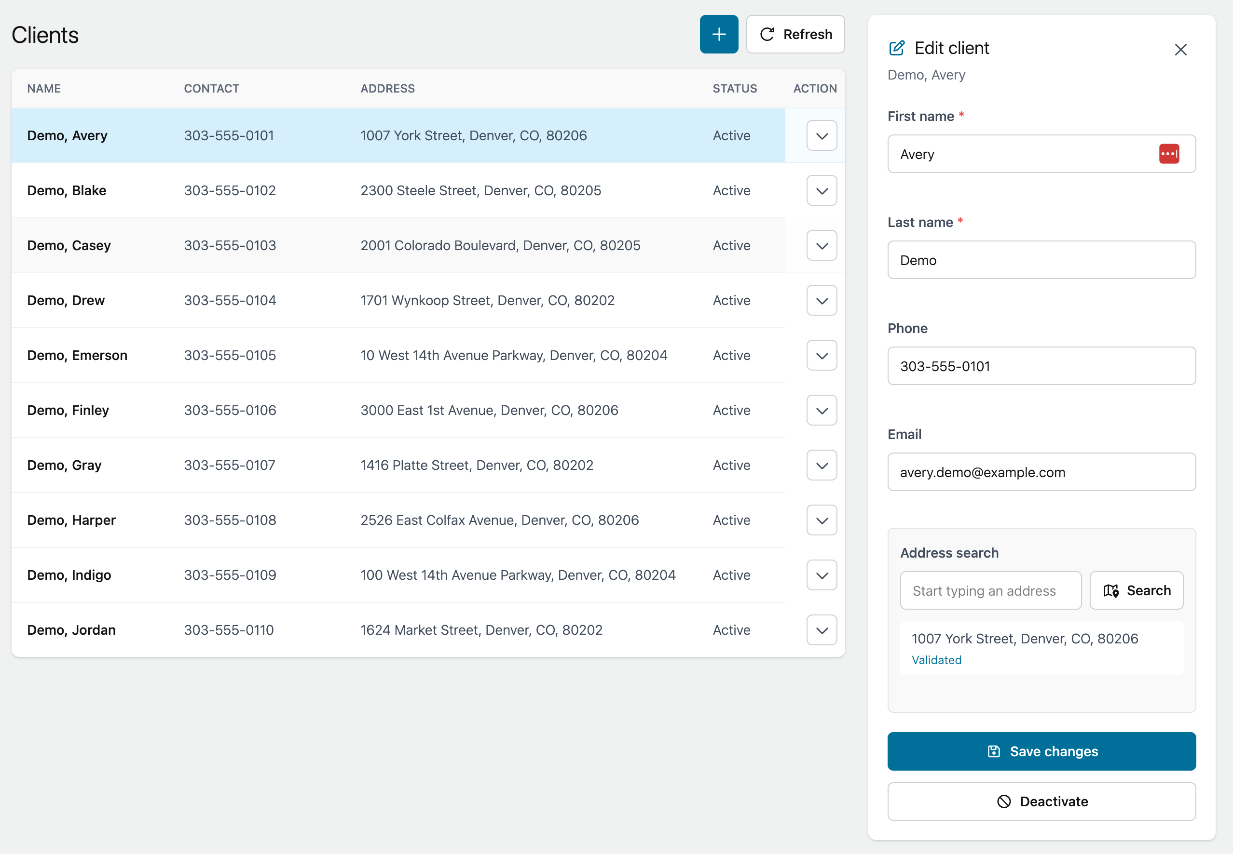1233x854 pixels.
Task: Click the edit pencil icon beside Edit client
Action: [x=897, y=48]
